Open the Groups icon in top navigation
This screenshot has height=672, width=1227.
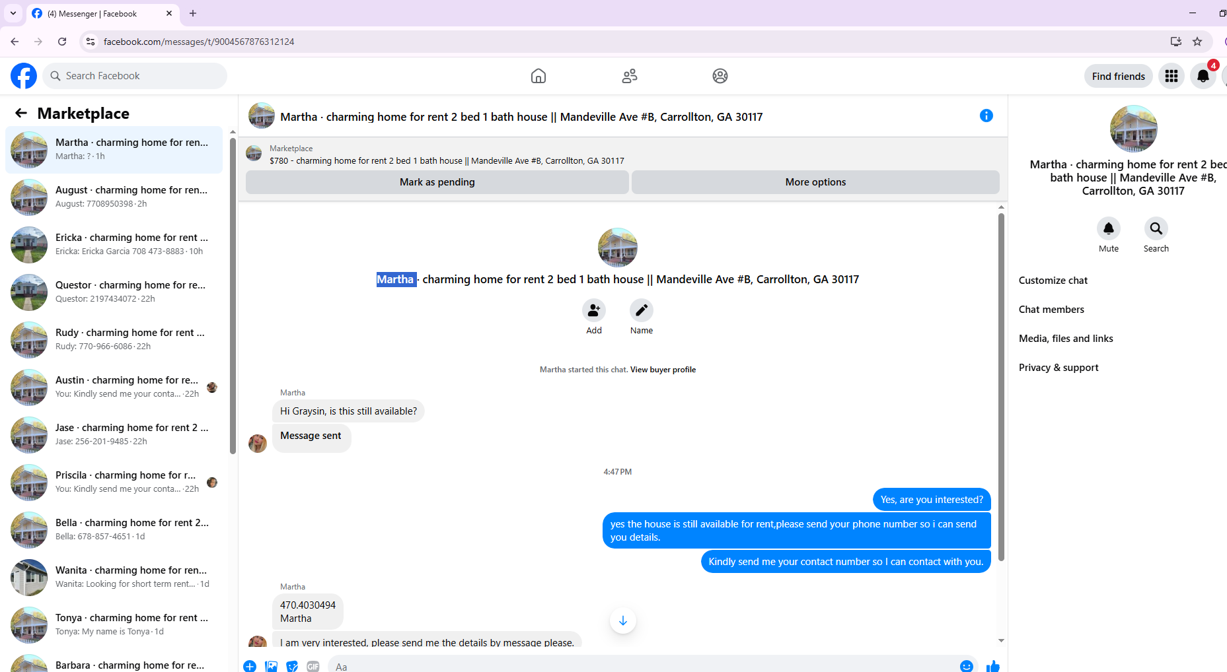coord(720,76)
